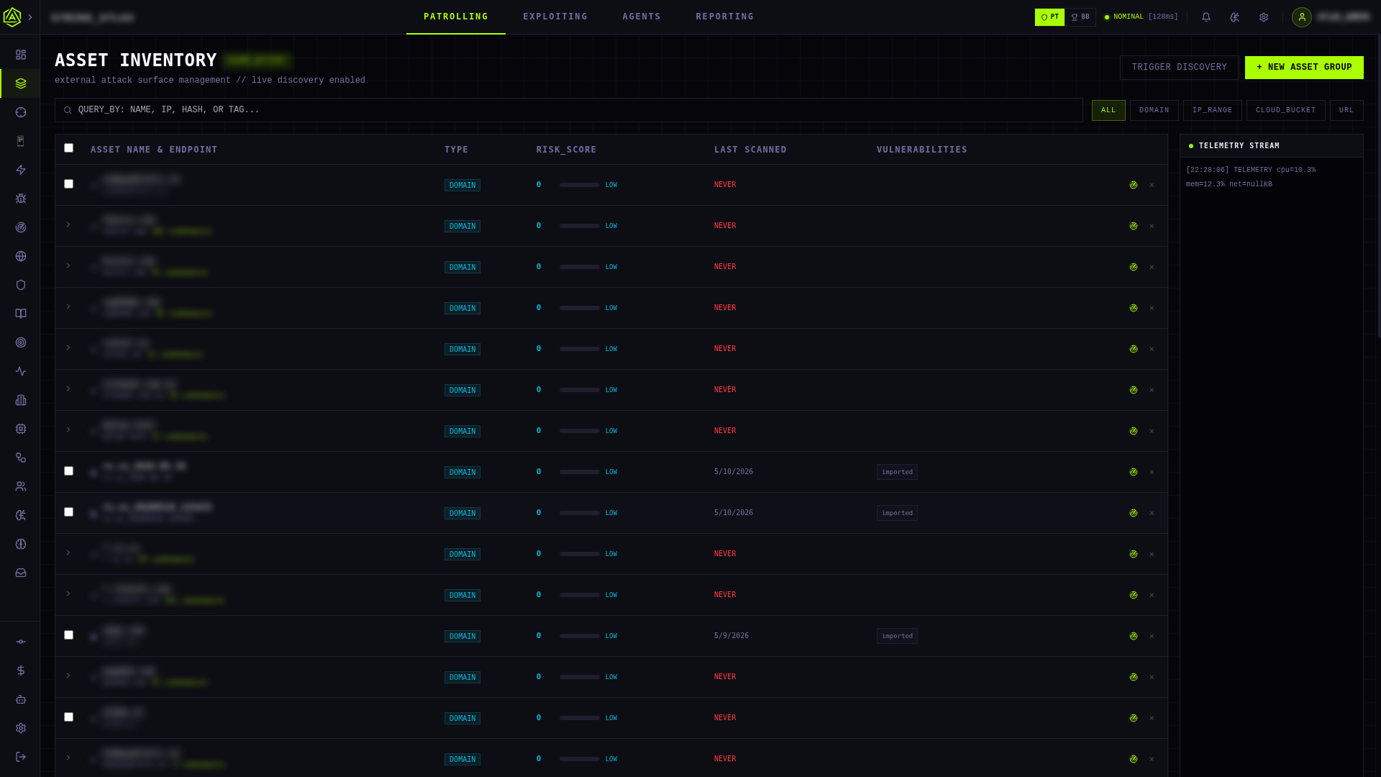Open the CPU chip icon in sidebar
This screenshot has height=777, width=1381.
click(21, 429)
